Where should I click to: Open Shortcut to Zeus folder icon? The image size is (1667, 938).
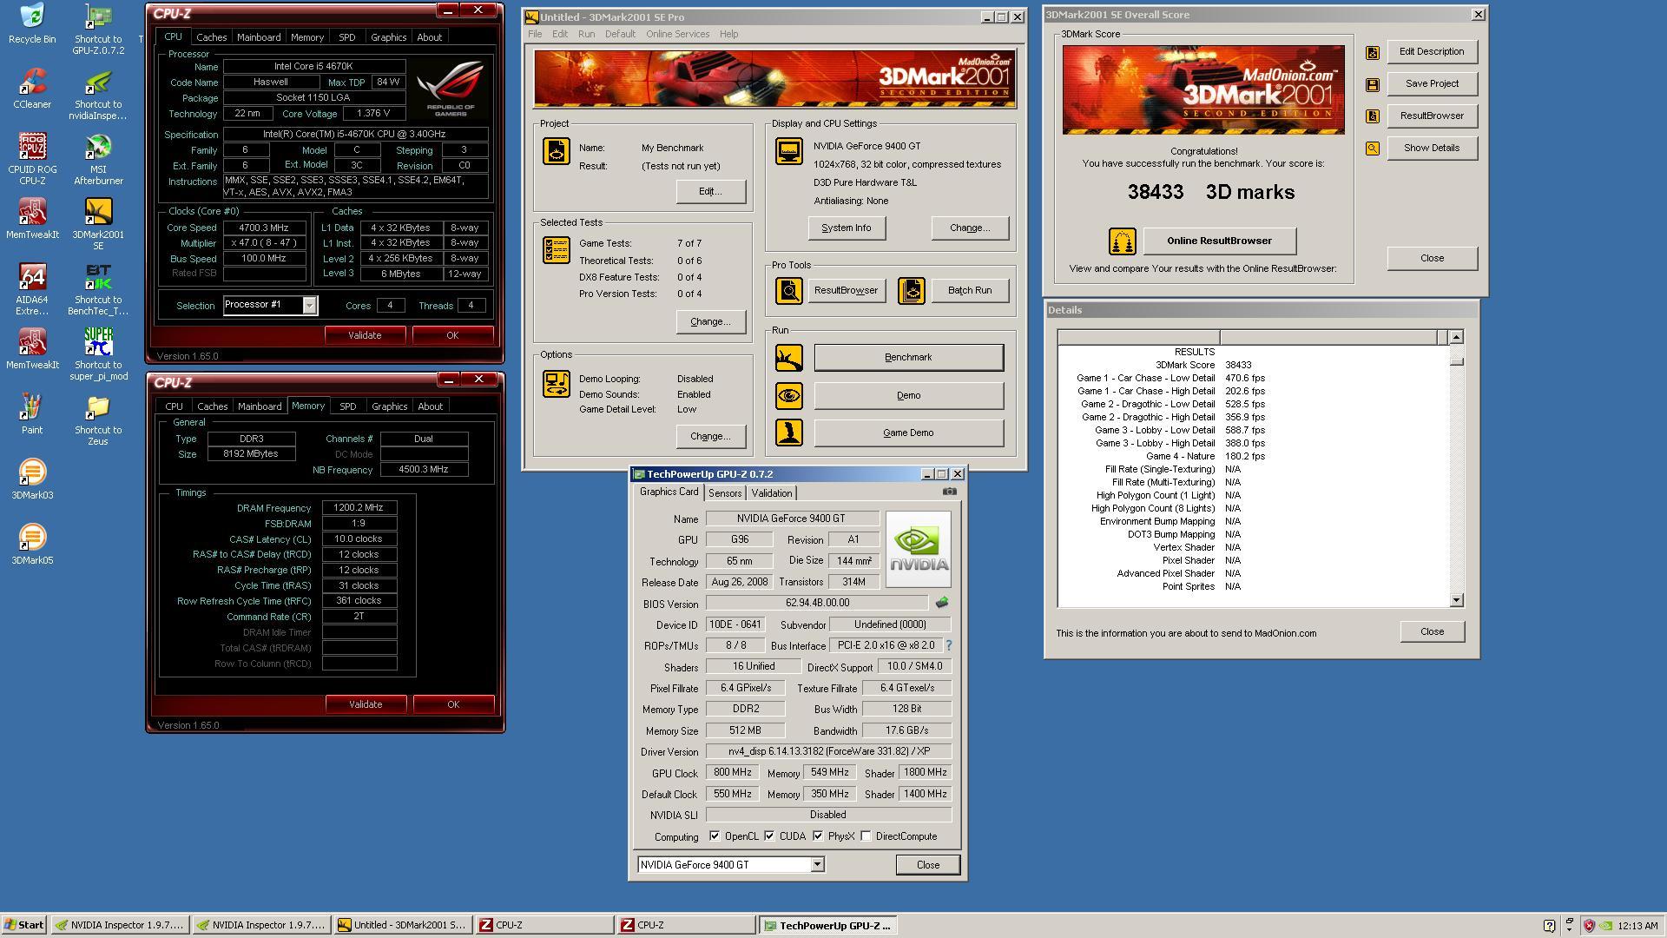(98, 419)
